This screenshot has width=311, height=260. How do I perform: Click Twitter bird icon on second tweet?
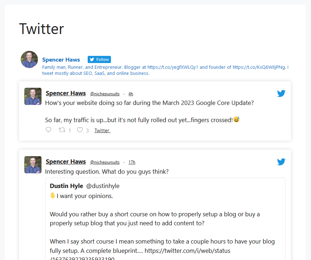click(281, 162)
